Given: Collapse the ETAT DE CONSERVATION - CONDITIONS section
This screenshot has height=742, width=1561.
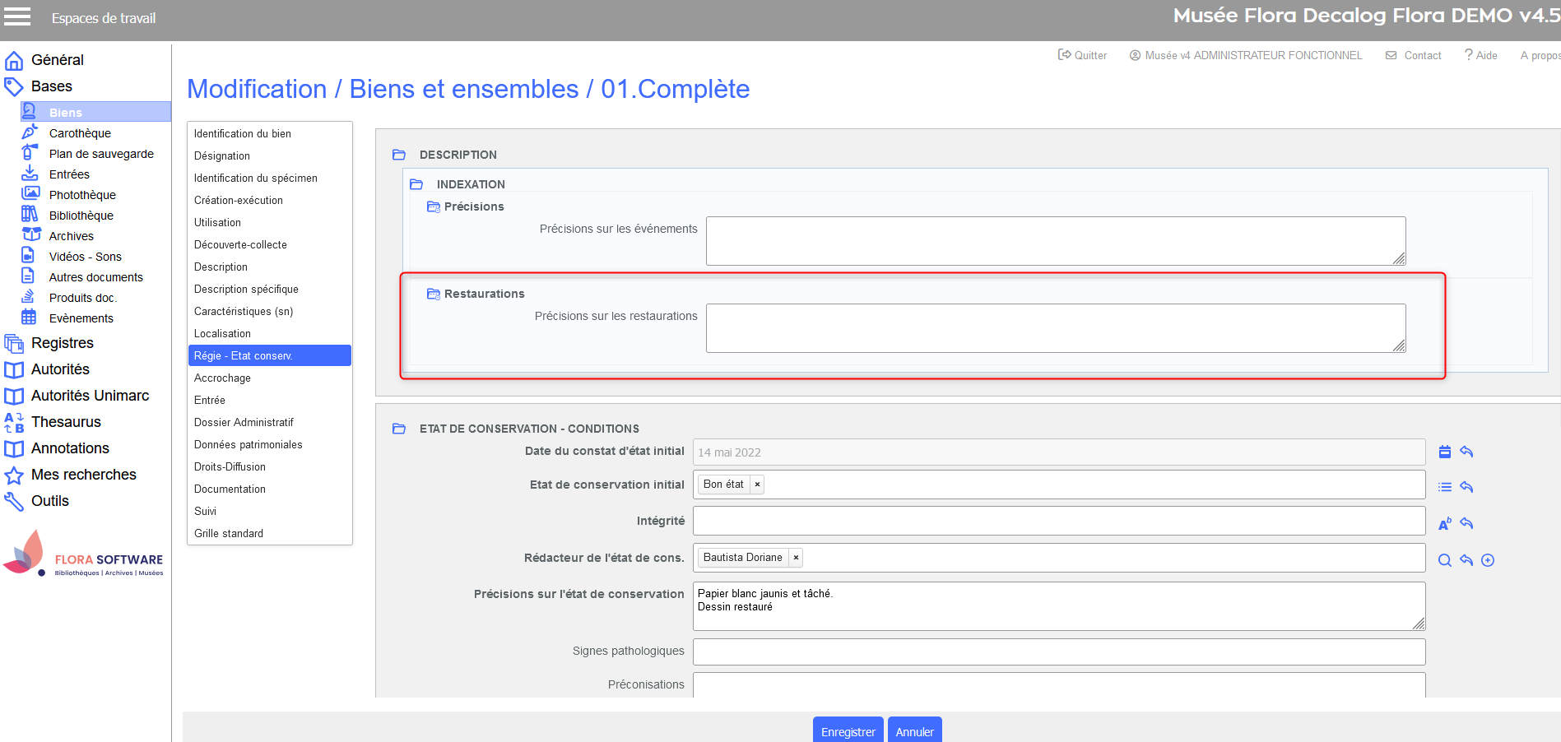Looking at the screenshot, I should pyautogui.click(x=399, y=429).
